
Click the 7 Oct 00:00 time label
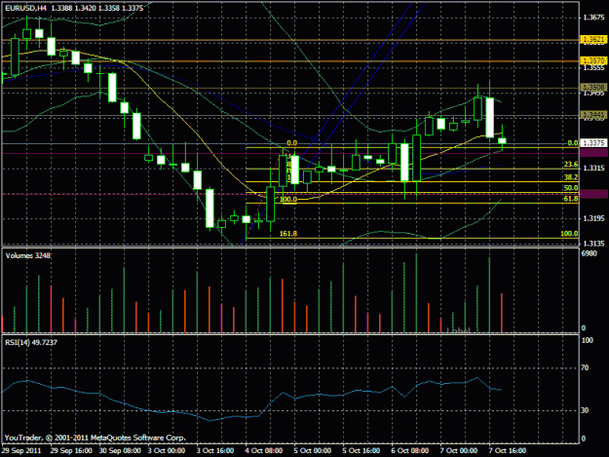tap(459, 451)
